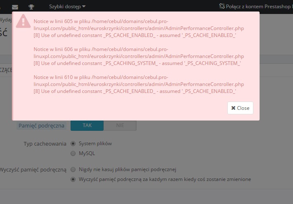The image size is (293, 204).
Task: Click the Notice w linii 606 message
Action: coord(139,56)
